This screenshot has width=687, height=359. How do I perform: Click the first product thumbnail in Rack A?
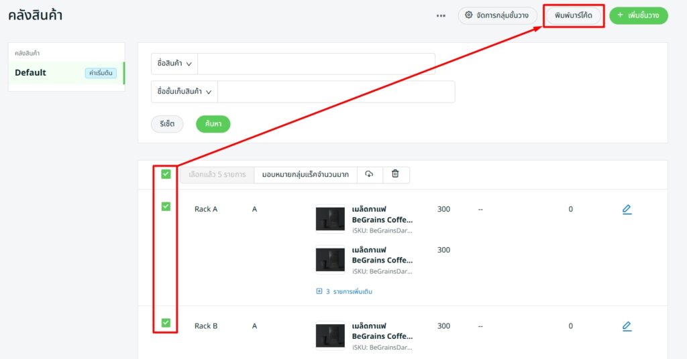click(x=330, y=219)
